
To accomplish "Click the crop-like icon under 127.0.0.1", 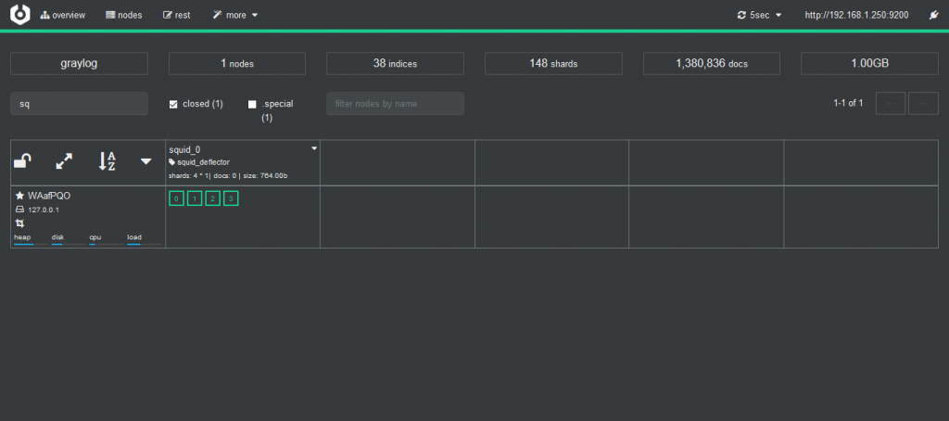I will tap(19, 223).
